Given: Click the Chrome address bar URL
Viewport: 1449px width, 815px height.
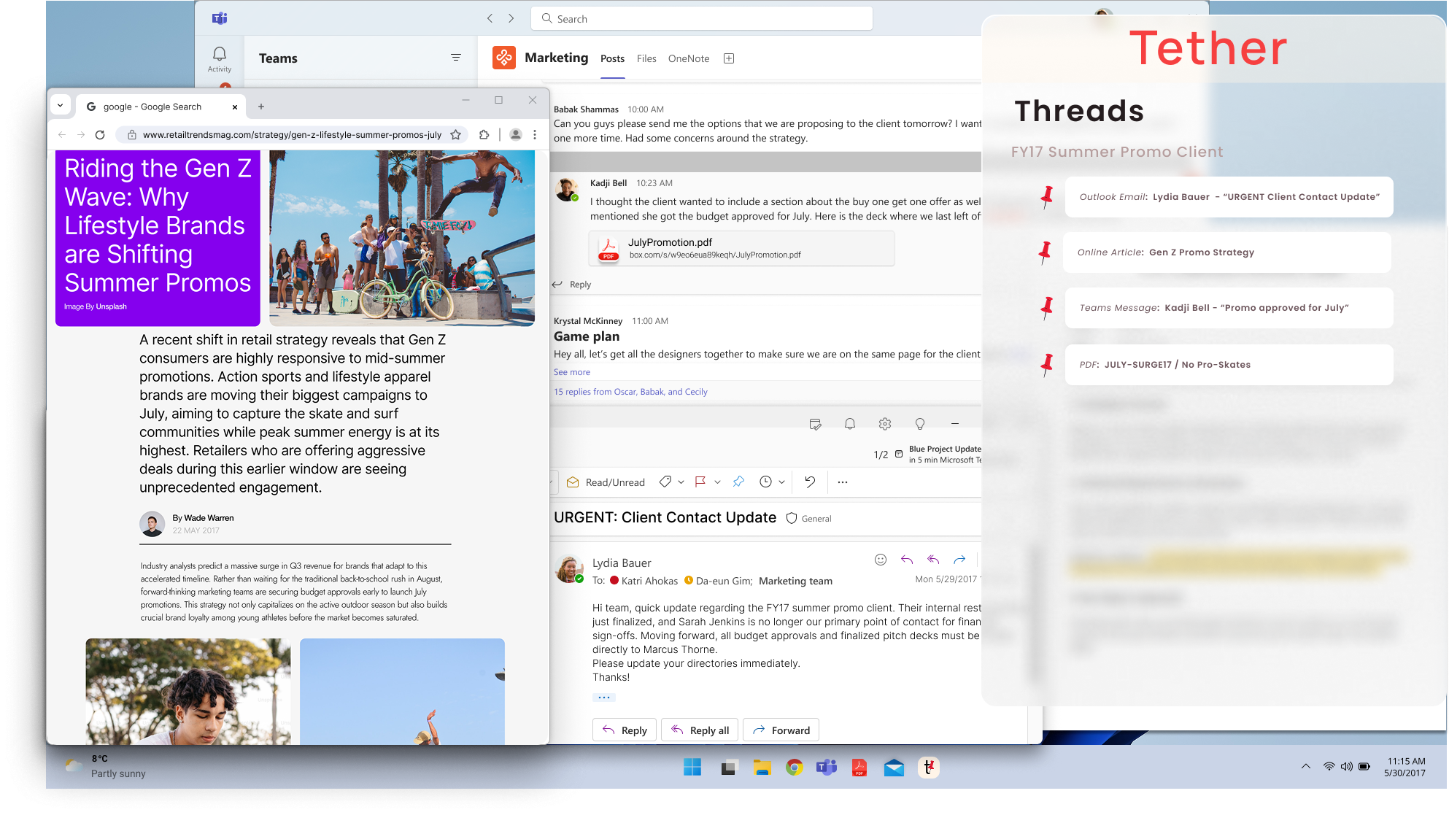Looking at the screenshot, I should 292,135.
